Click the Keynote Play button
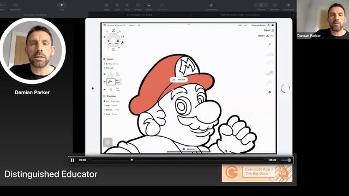Image resolution: width=349 pixels, height=196 pixels. click(62, 5)
